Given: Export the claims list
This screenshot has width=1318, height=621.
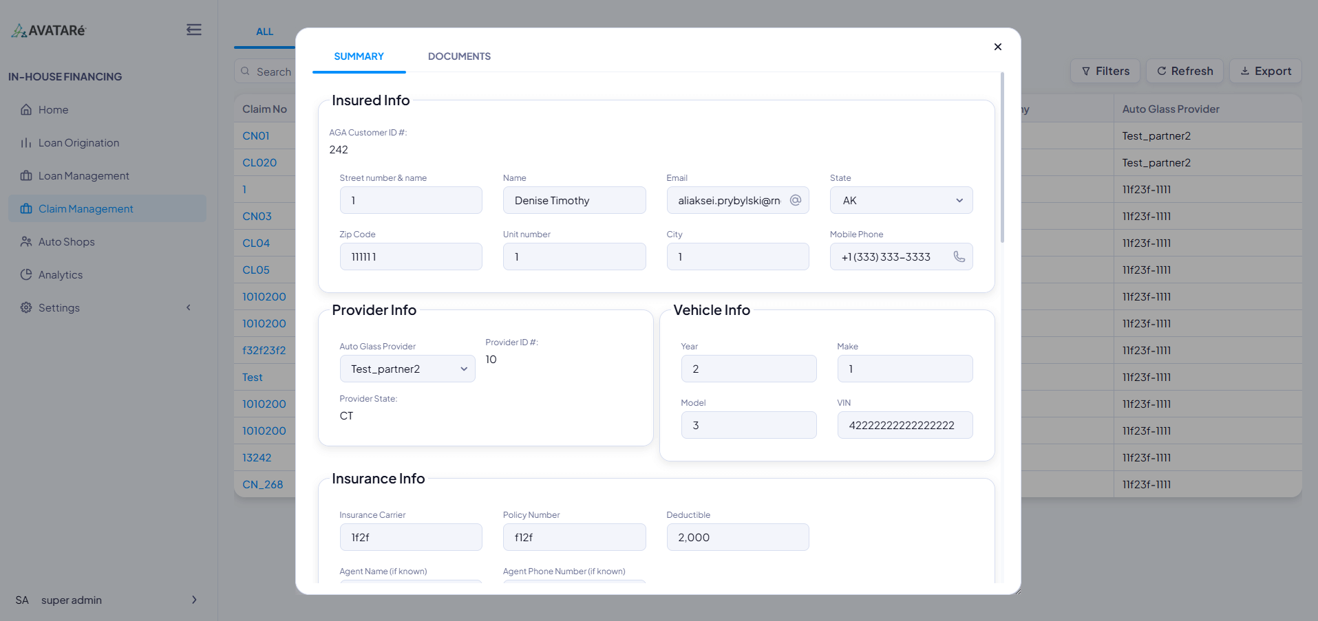Looking at the screenshot, I should coord(1265,72).
